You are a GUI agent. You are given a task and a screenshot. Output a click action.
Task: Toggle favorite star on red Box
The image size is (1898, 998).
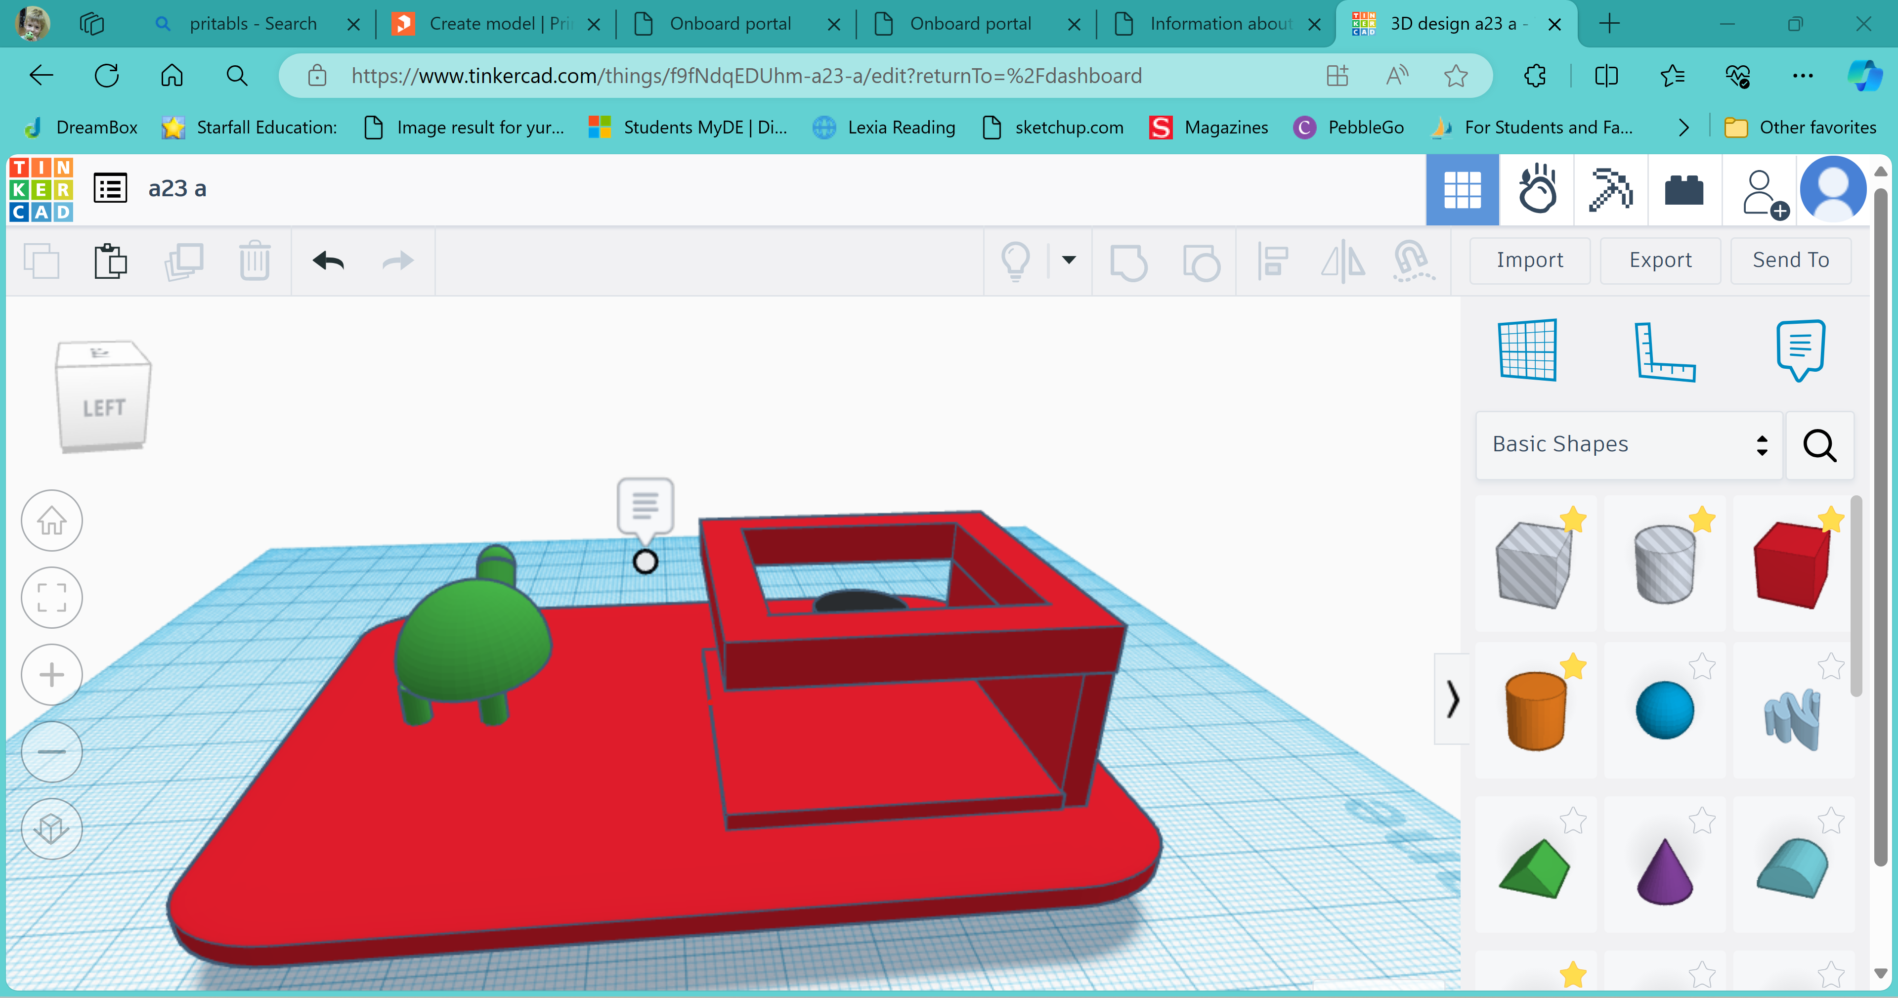(x=1831, y=520)
